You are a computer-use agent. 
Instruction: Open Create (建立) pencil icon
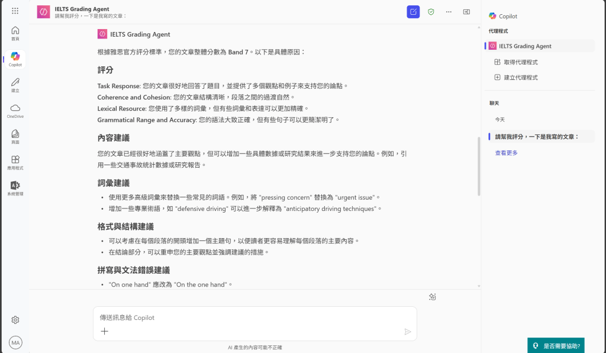(15, 85)
